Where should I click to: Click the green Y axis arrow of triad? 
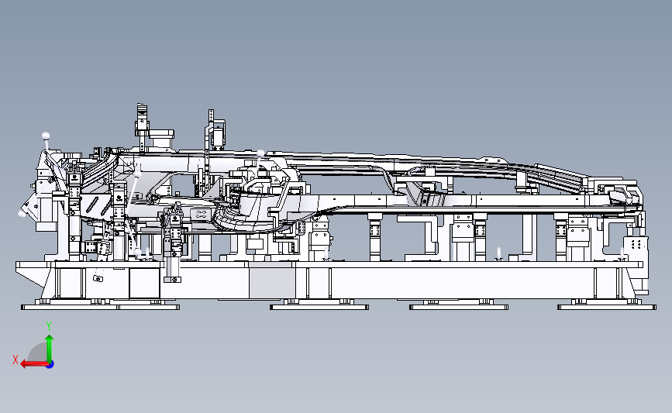click(x=50, y=349)
